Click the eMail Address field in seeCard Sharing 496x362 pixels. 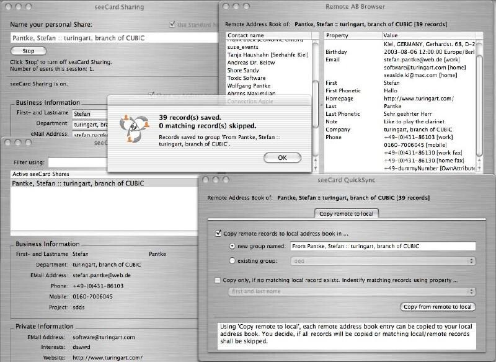tap(90, 135)
